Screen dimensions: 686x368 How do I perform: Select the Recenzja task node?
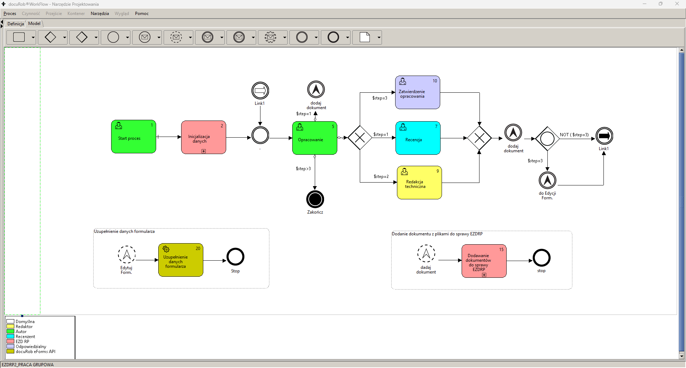[418, 138]
